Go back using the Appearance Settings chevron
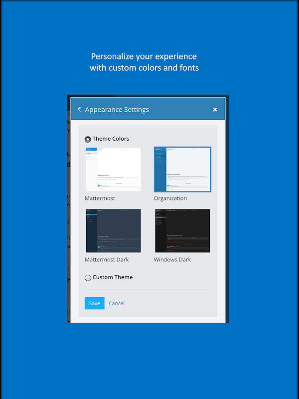The height and width of the screenshot is (399, 299). click(79, 109)
